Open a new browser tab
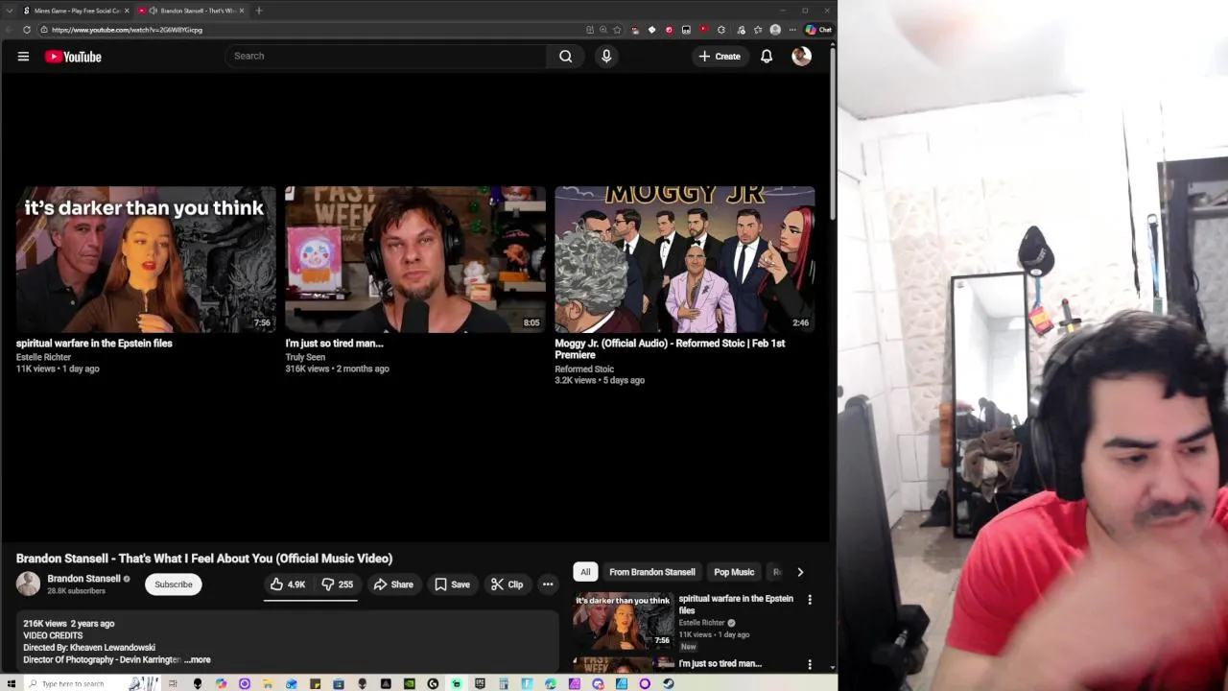 (259, 11)
